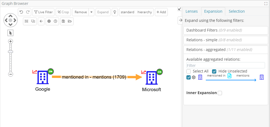Screen dimensions: 270x127
Task: Click the second ungroup-nodes toolbar icon
Action: (33, 21)
